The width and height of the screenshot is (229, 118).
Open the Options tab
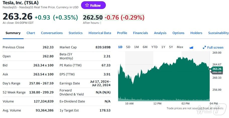tap(178, 33)
